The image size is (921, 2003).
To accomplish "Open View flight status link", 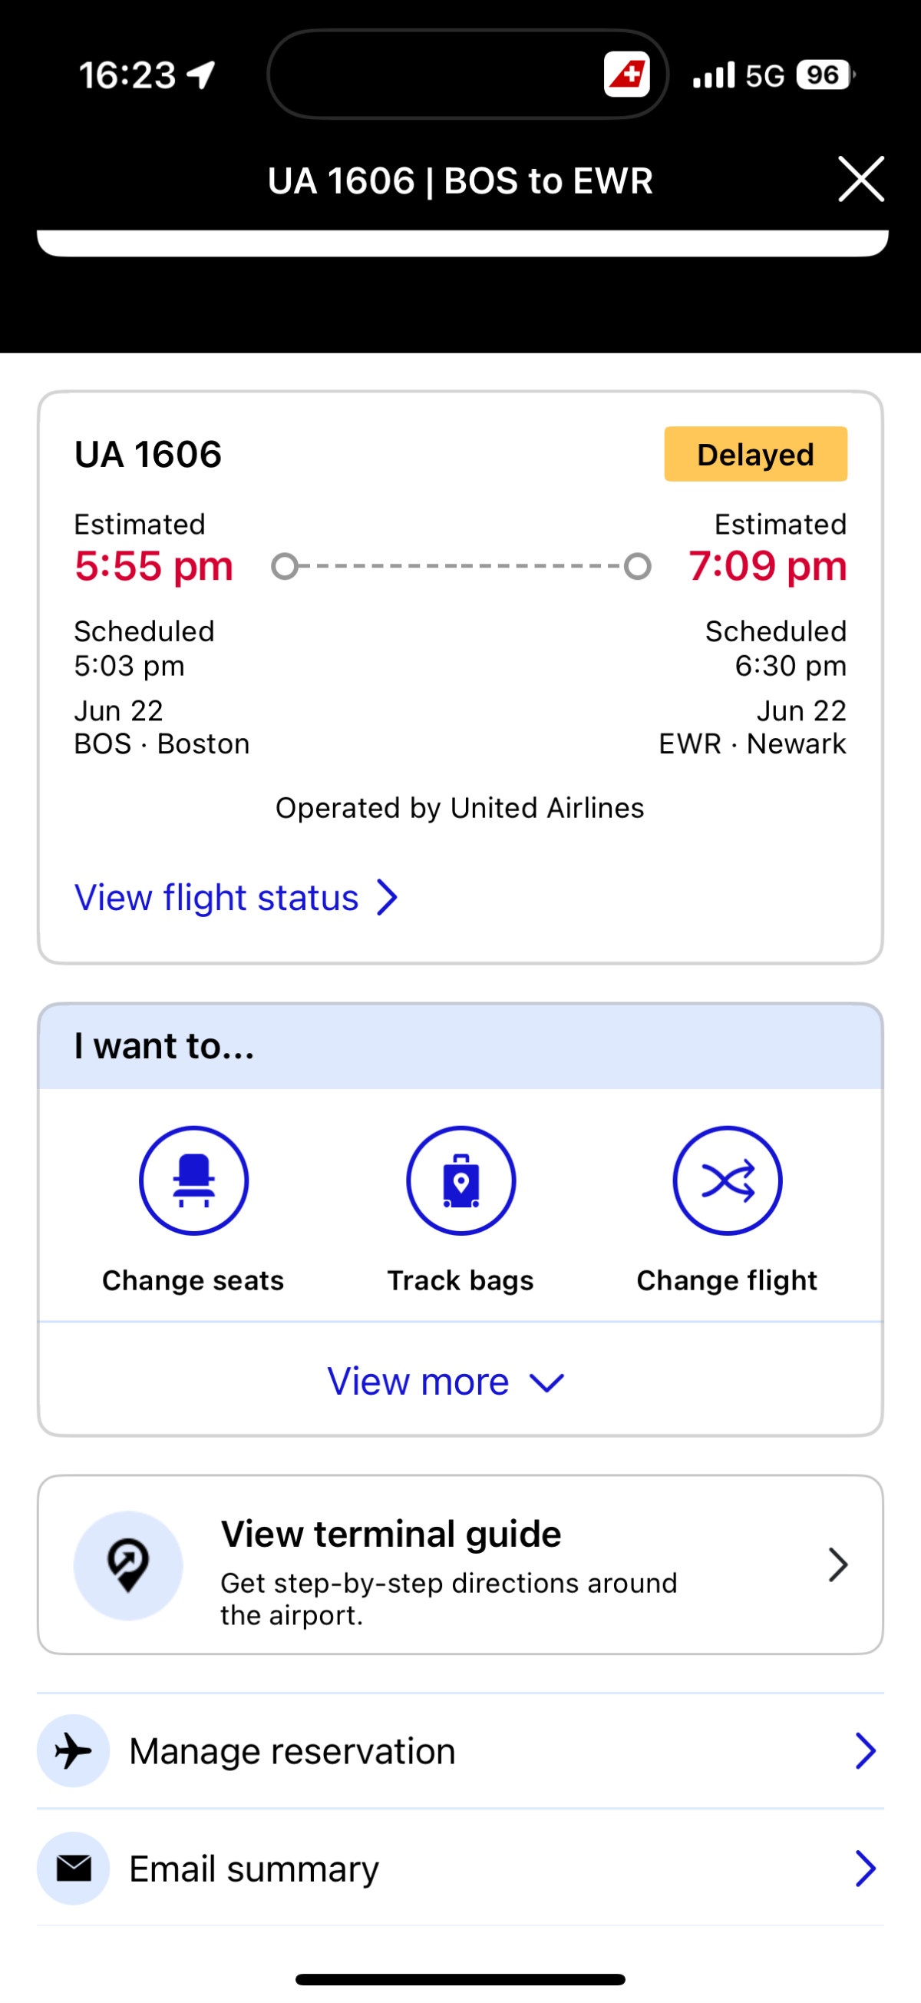I will [236, 897].
